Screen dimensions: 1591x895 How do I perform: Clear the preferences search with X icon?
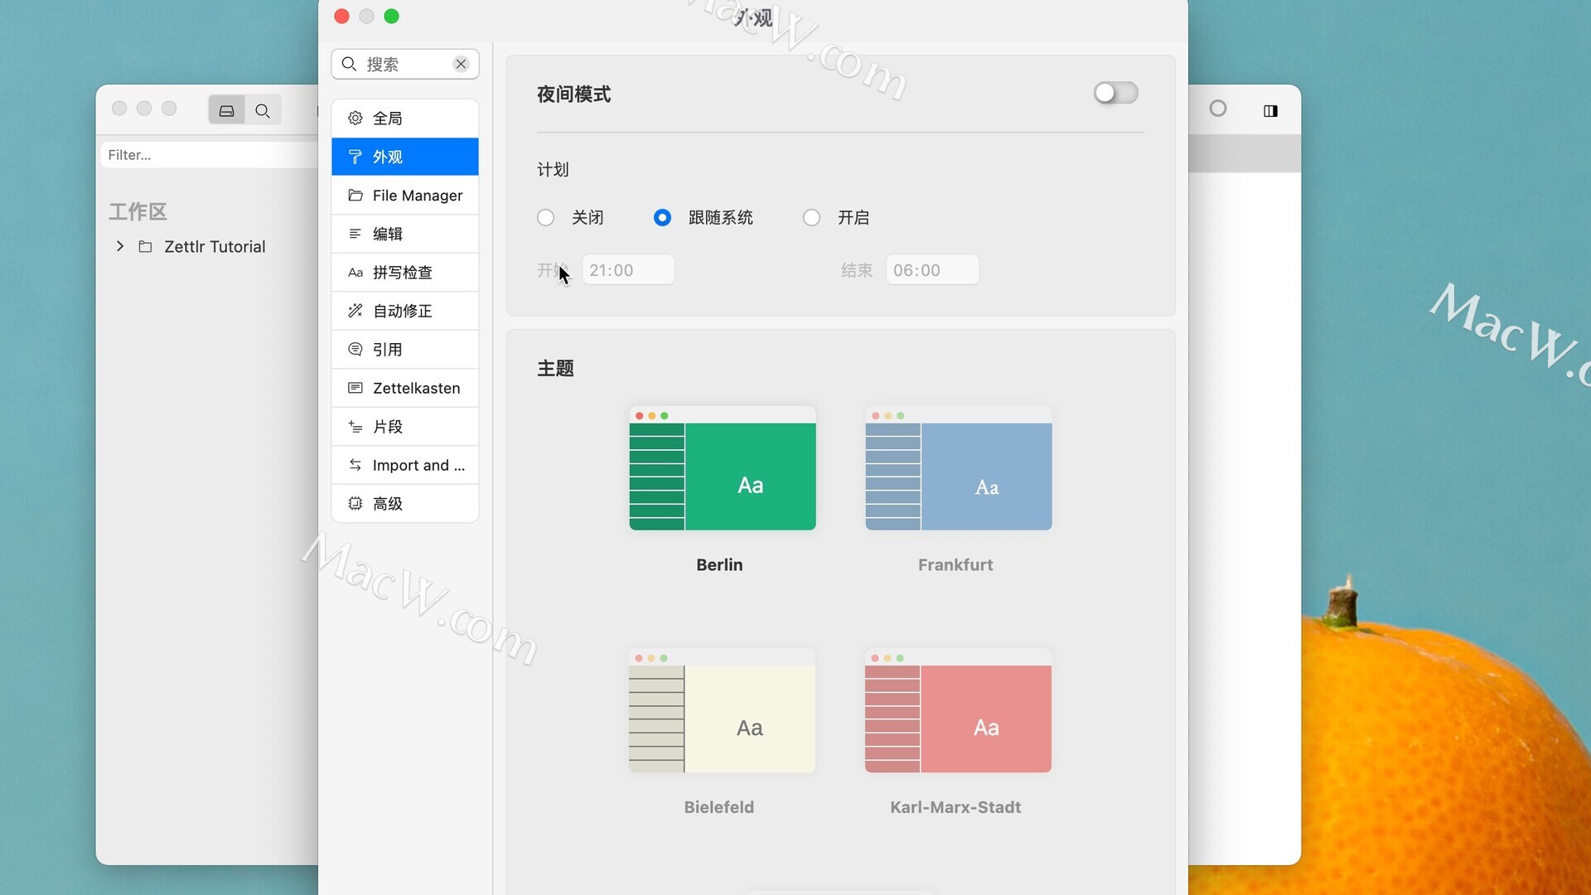(x=462, y=65)
